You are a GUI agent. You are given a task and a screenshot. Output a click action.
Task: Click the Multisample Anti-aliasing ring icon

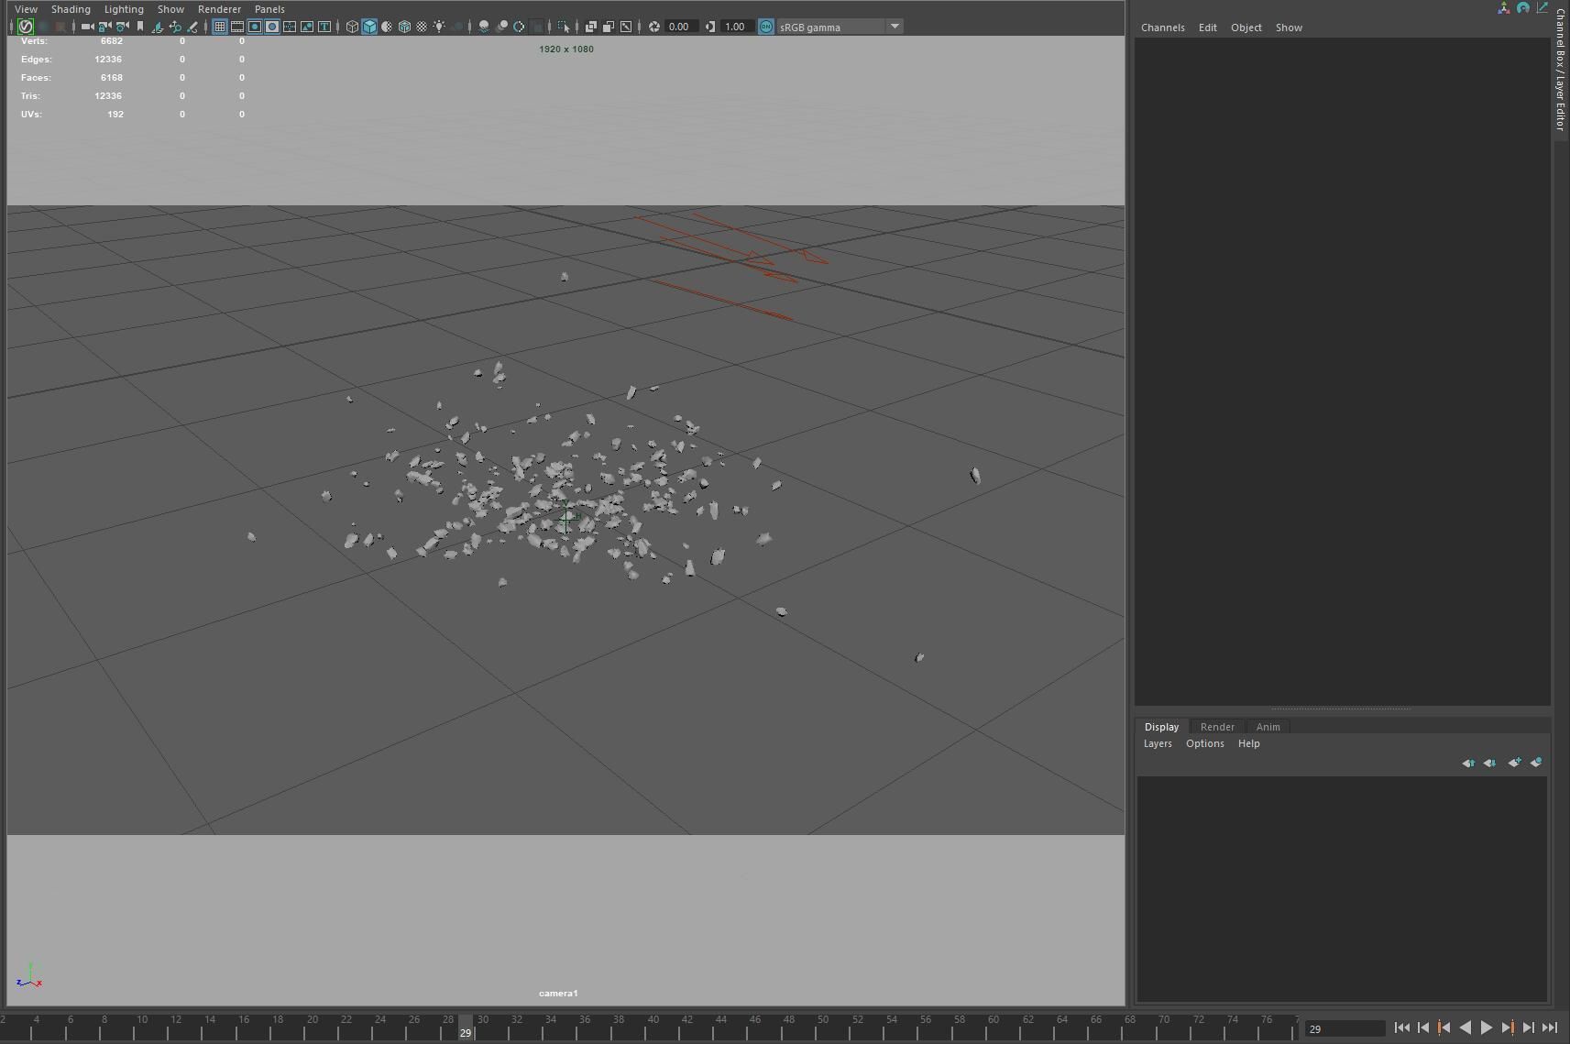(x=519, y=27)
